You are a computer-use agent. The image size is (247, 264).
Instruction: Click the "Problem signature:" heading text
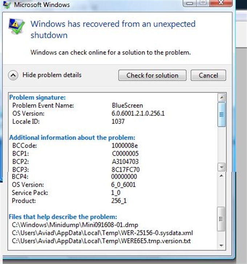[37, 97]
